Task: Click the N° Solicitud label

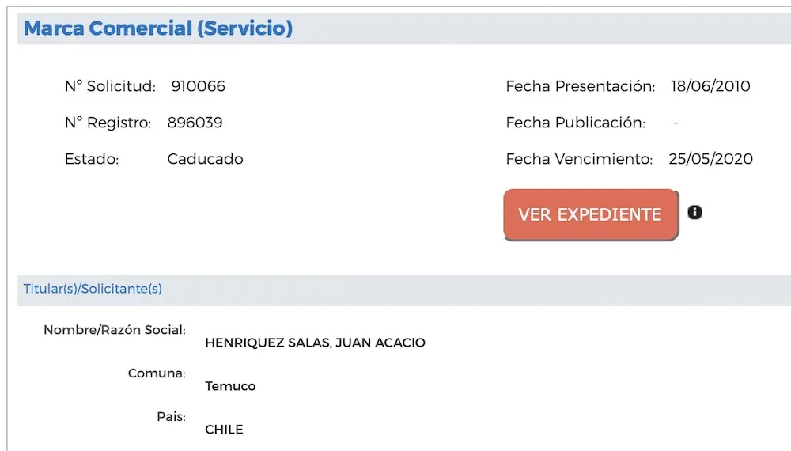Action: (x=110, y=86)
